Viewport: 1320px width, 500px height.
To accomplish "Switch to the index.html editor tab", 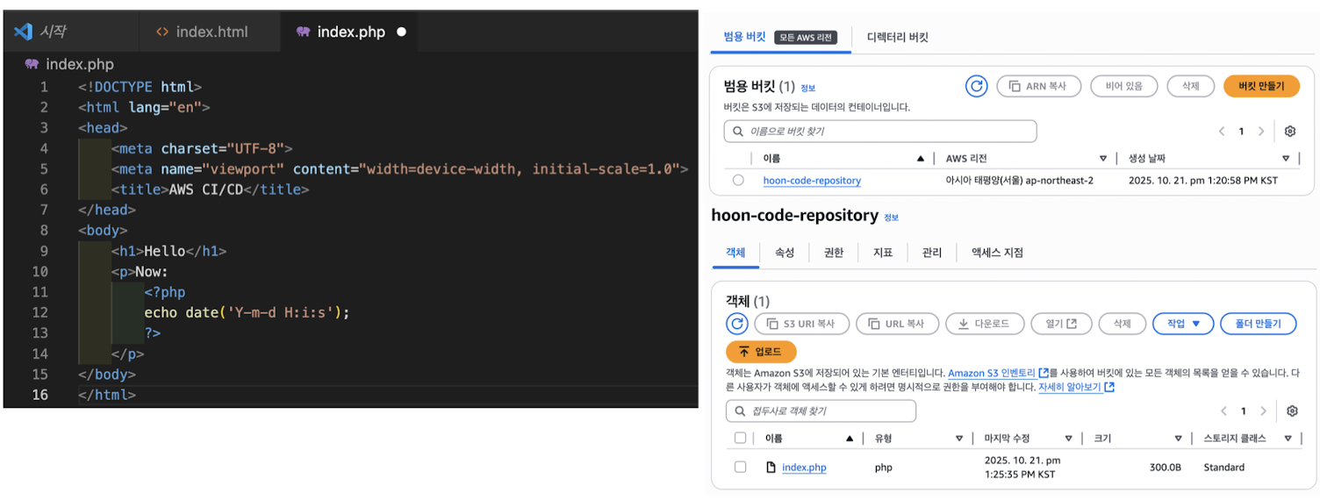I will click(x=210, y=32).
